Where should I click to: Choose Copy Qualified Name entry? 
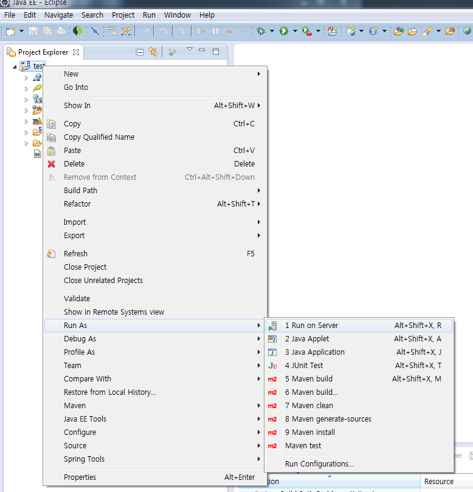point(156,137)
